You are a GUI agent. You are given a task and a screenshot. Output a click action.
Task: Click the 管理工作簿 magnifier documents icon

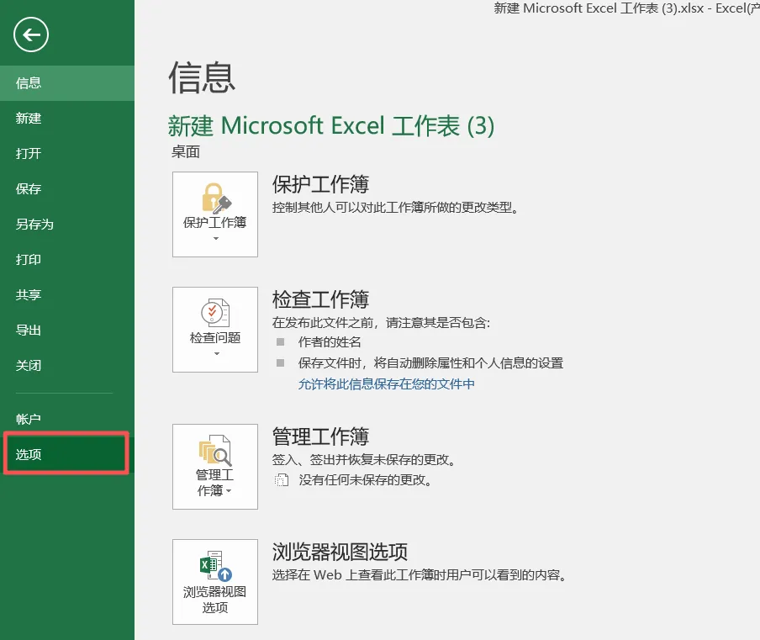pos(214,451)
